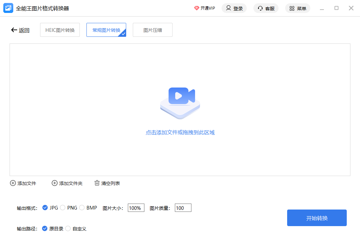Choose original directory output path
Image resolution: width=360 pixels, height=246 pixels.
pos(45,228)
